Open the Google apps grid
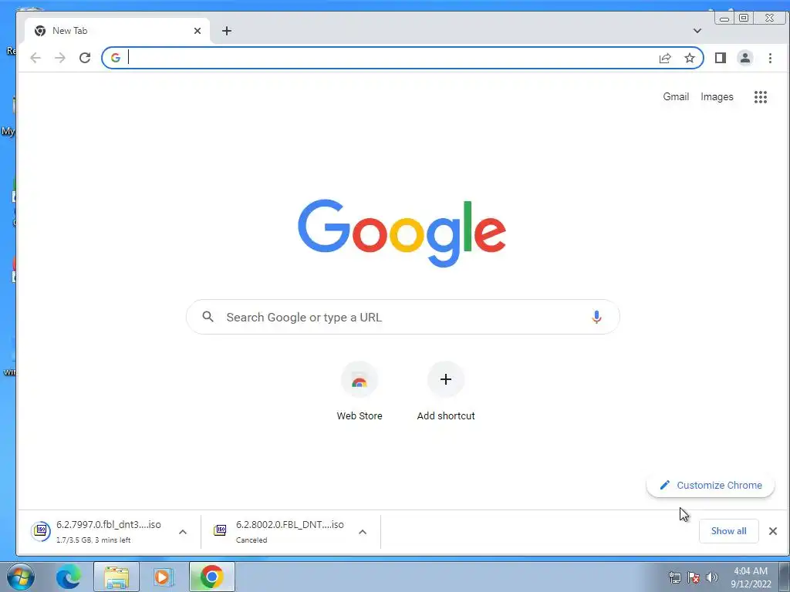 click(x=760, y=96)
